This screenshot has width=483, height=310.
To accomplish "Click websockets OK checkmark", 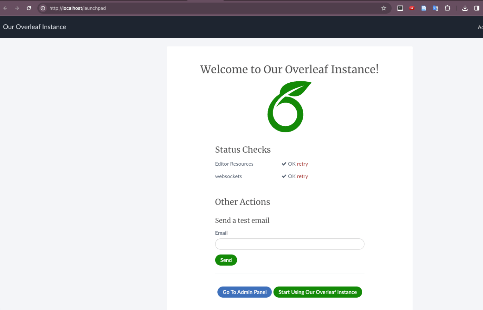I will 284,176.
